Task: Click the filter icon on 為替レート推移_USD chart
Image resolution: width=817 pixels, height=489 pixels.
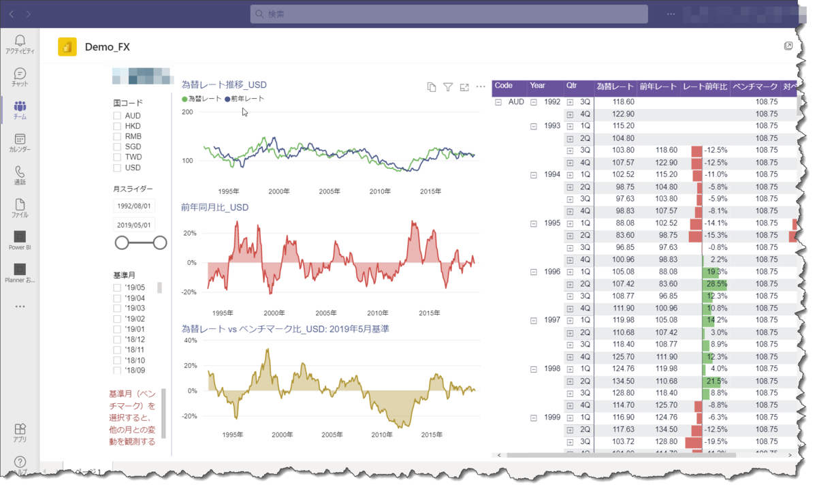Action: click(448, 86)
